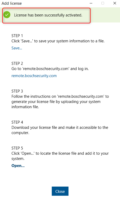Click the 'Add license' window title
Viewport: 120px width, 202px height.
coord(12,3)
